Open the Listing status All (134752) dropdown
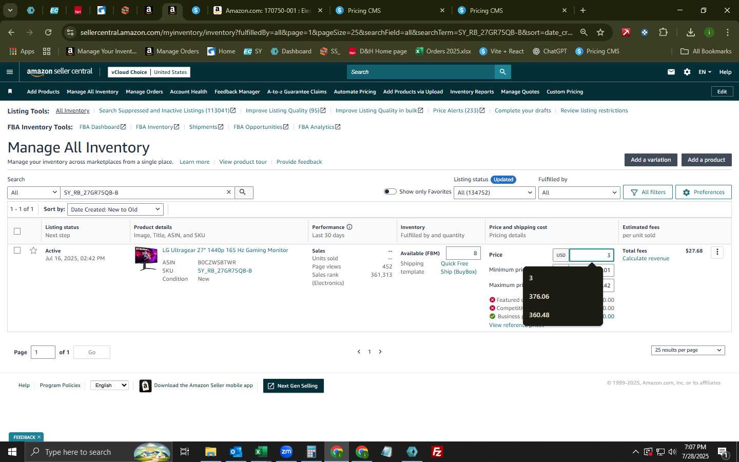This screenshot has height=462, width=739. click(495, 192)
